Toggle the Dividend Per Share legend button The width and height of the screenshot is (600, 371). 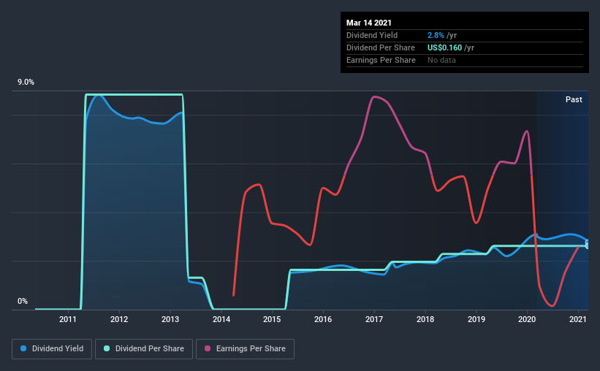point(144,349)
